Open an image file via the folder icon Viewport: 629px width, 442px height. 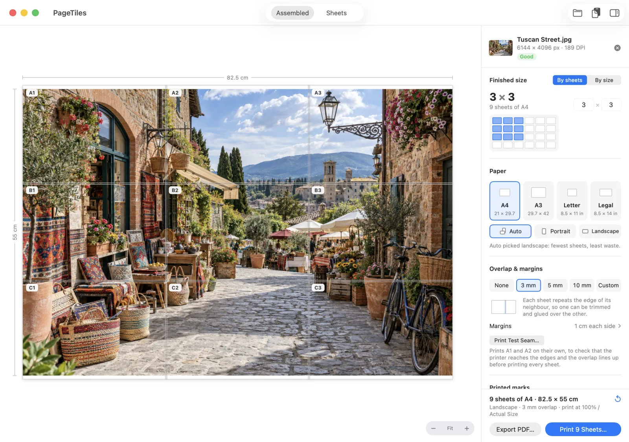tap(578, 13)
